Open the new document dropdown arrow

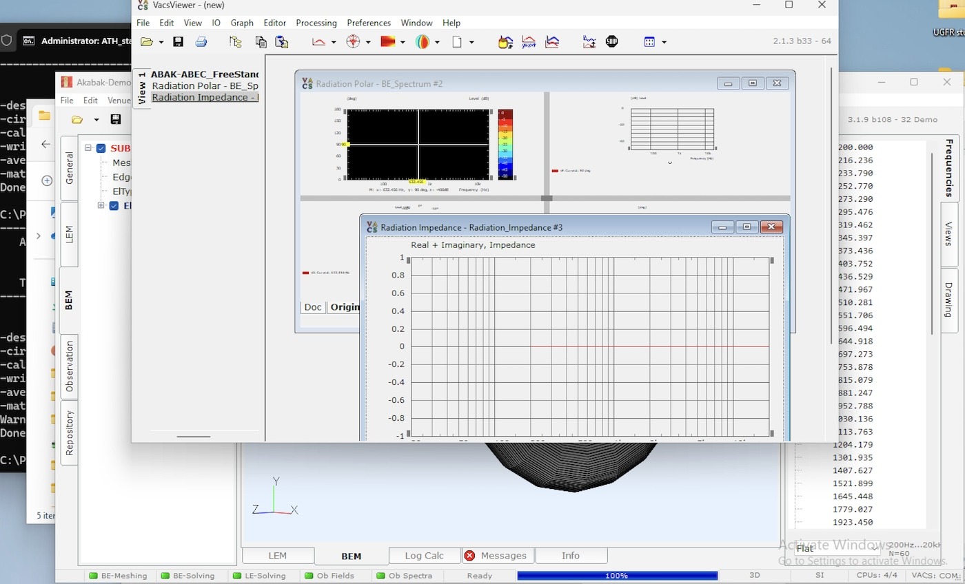coord(471,43)
